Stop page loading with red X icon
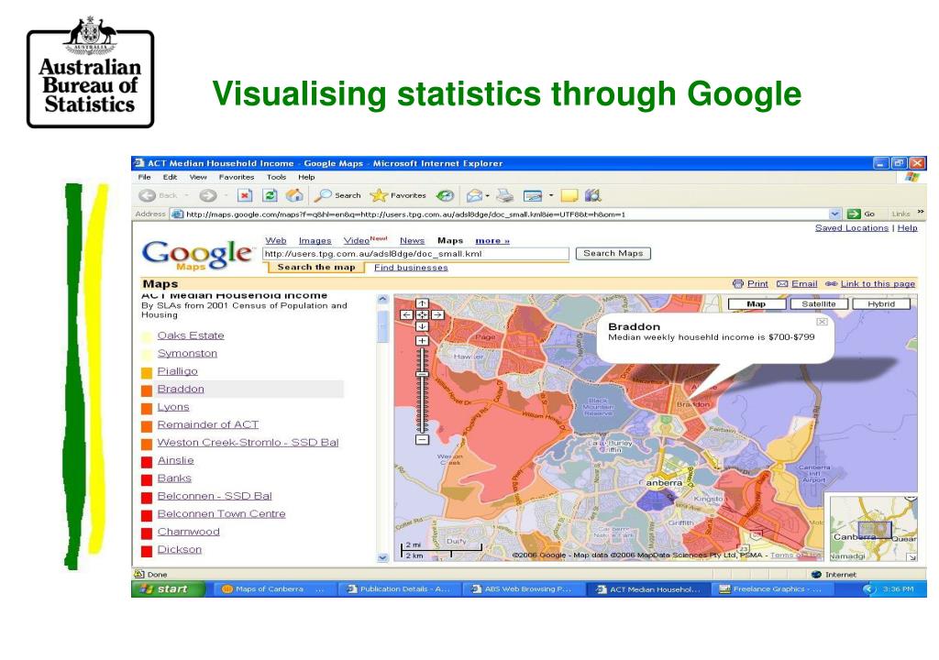This screenshot has width=939, height=660. pos(244,195)
